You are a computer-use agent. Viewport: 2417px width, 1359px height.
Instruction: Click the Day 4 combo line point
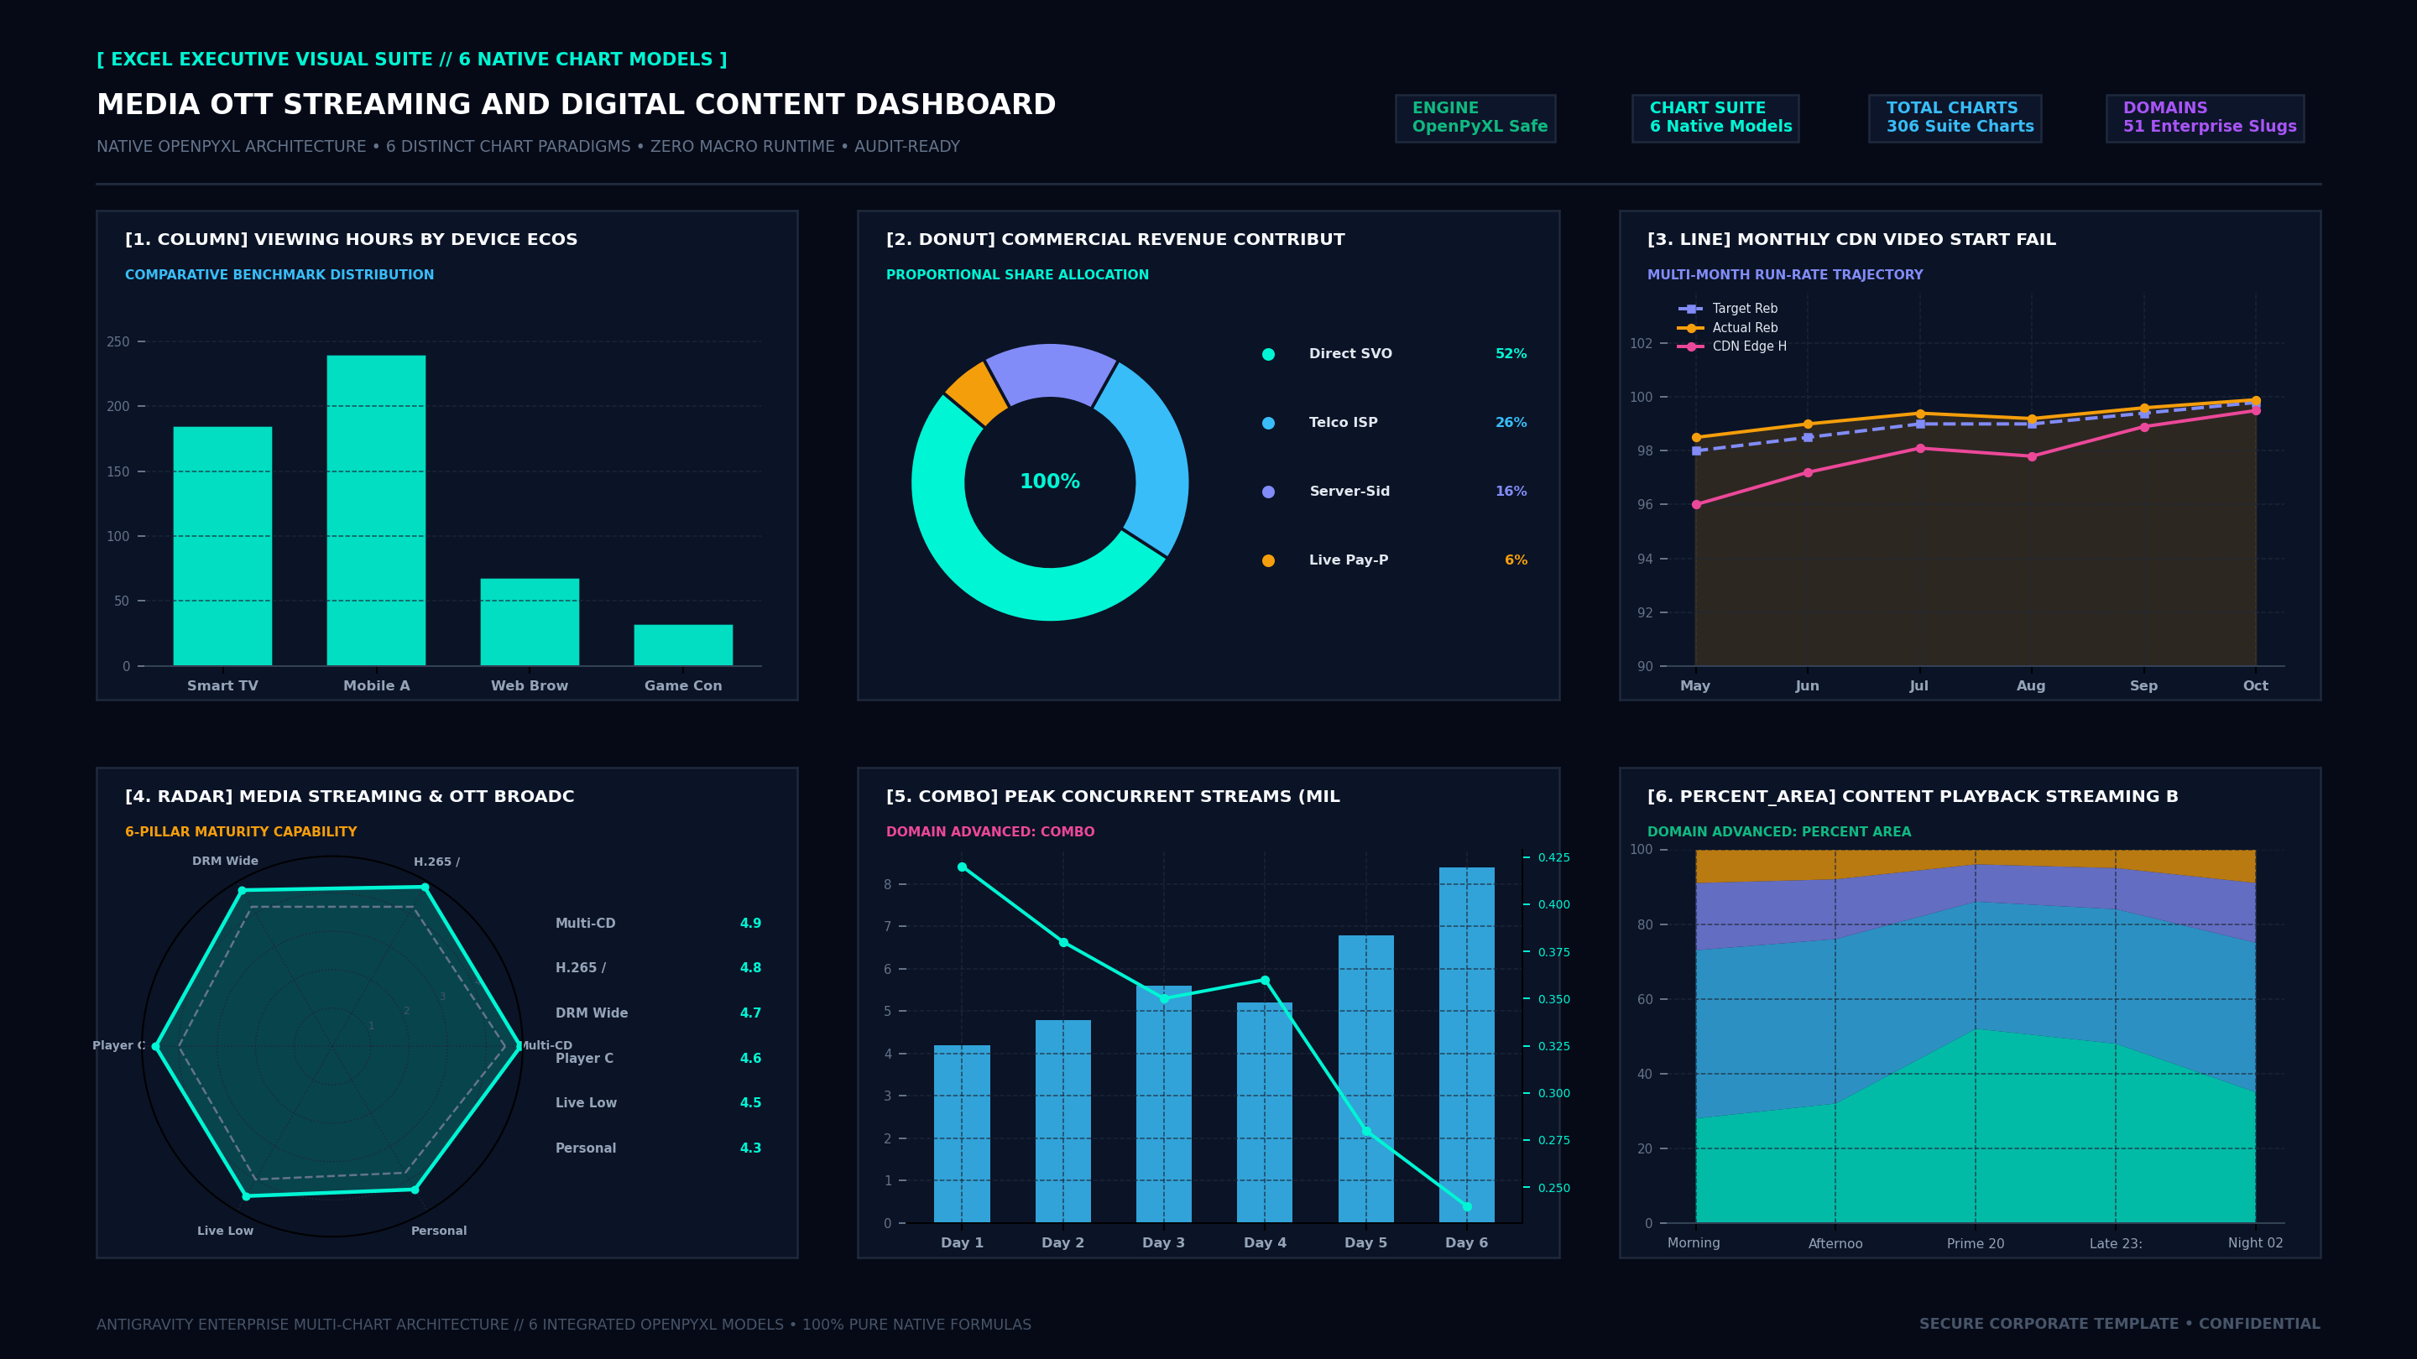point(1265,980)
